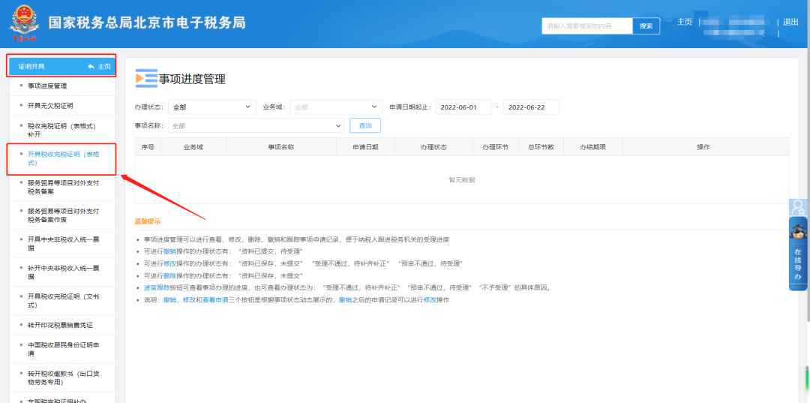Image resolution: width=810 pixels, height=403 pixels.
Task: Click the 总环节数 column header
Action: point(541,147)
